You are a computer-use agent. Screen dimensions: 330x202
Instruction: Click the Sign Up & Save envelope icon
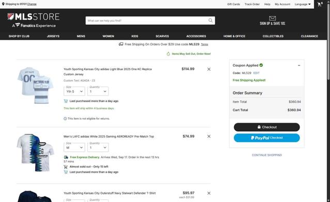(272, 18)
